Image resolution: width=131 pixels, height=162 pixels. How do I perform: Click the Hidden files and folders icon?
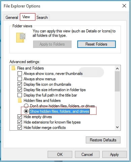click(20, 101)
